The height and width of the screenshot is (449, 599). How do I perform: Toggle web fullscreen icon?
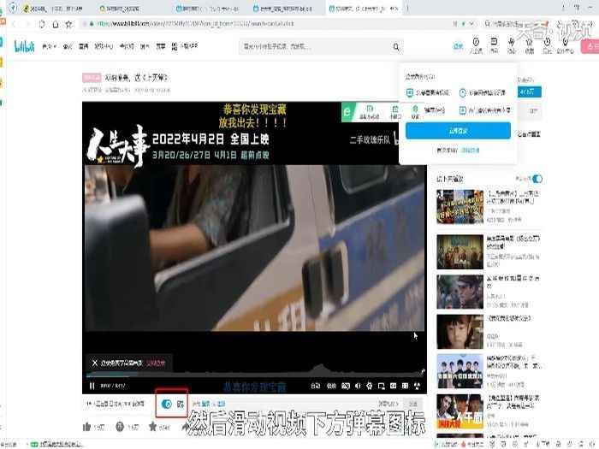(x=406, y=386)
